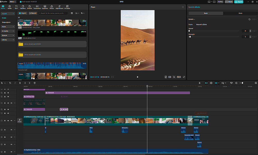Toggle lock on the text track
This screenshot has width=258, height=155.
click(x=5, y=113)
